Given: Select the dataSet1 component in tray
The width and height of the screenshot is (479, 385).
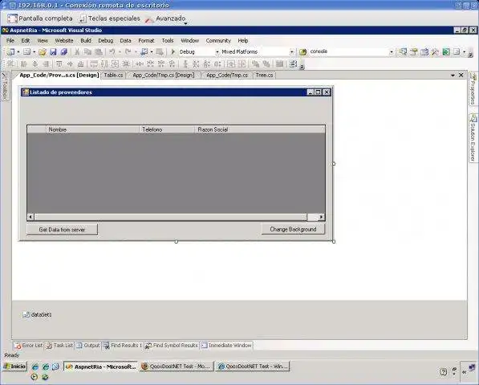Looking at the screenshot, I should coord(37,314).
